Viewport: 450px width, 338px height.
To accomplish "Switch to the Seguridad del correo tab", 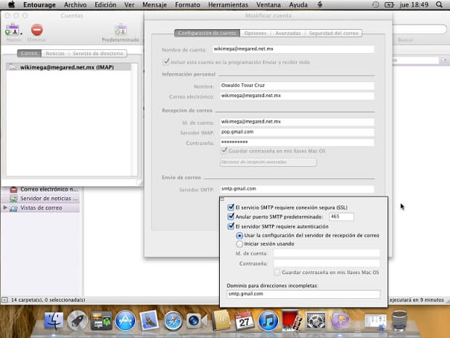I will pos(333,33).
